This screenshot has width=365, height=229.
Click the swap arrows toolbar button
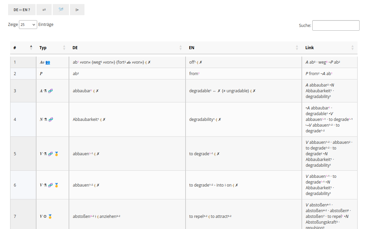click(44, 10)
